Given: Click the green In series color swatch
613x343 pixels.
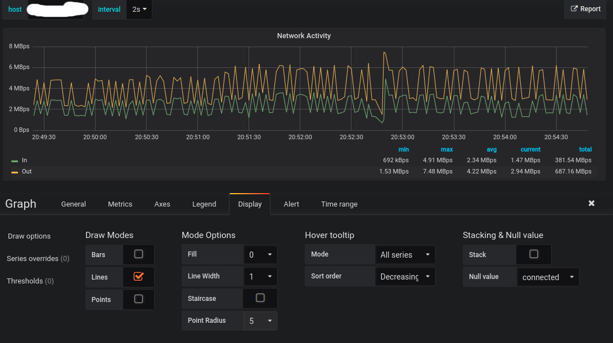Looking at the screenshot, I should (x=15, y=161).
